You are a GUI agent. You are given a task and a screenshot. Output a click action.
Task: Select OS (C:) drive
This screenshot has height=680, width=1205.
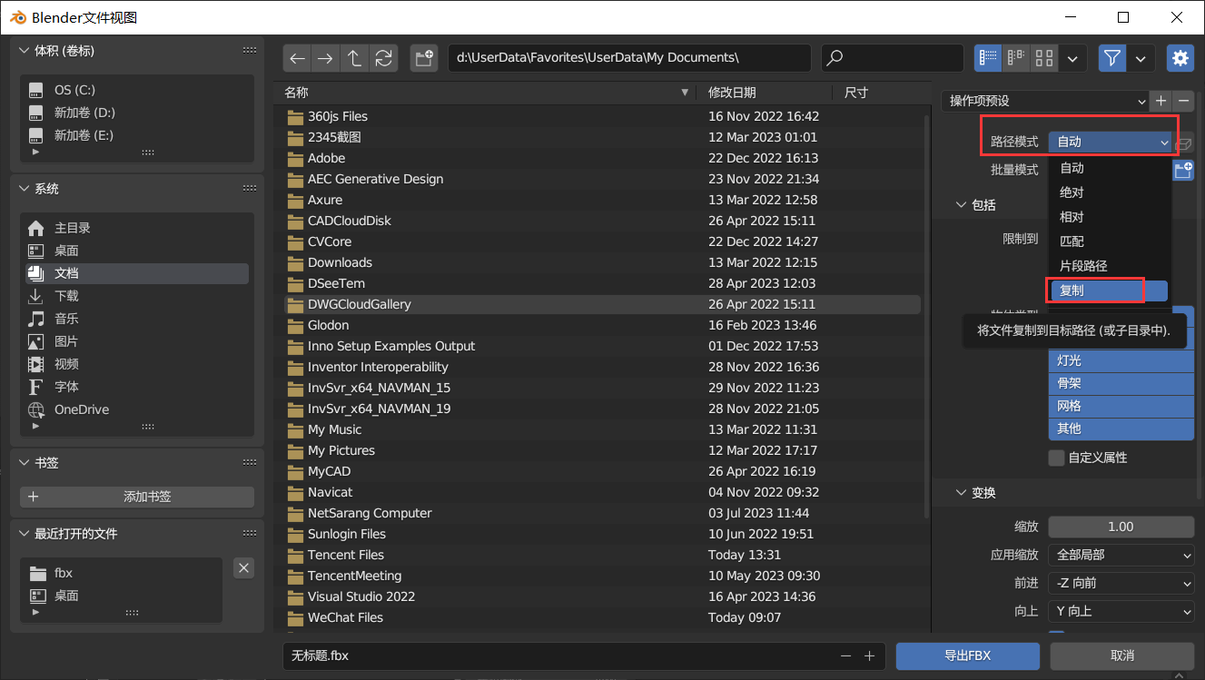coord(136,90)
